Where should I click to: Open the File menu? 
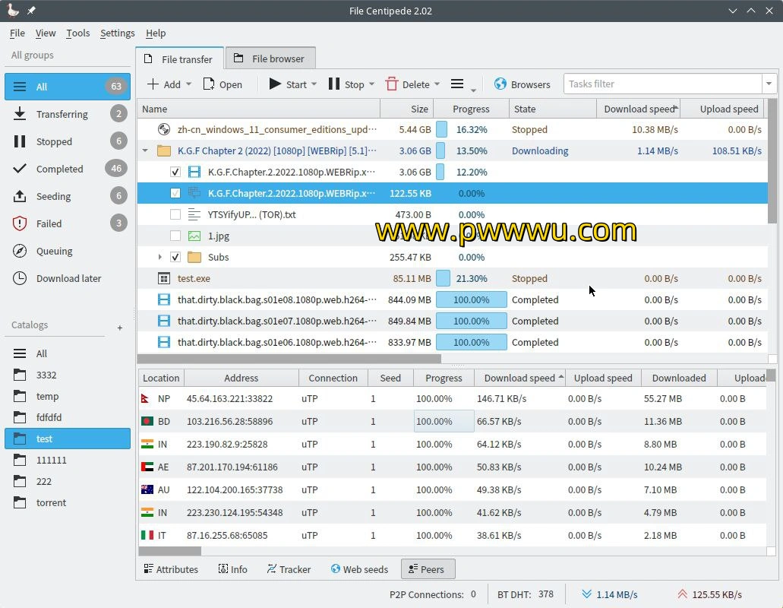17,33
